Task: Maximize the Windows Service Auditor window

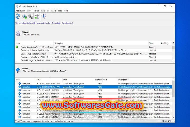Action: coord(165,6)
